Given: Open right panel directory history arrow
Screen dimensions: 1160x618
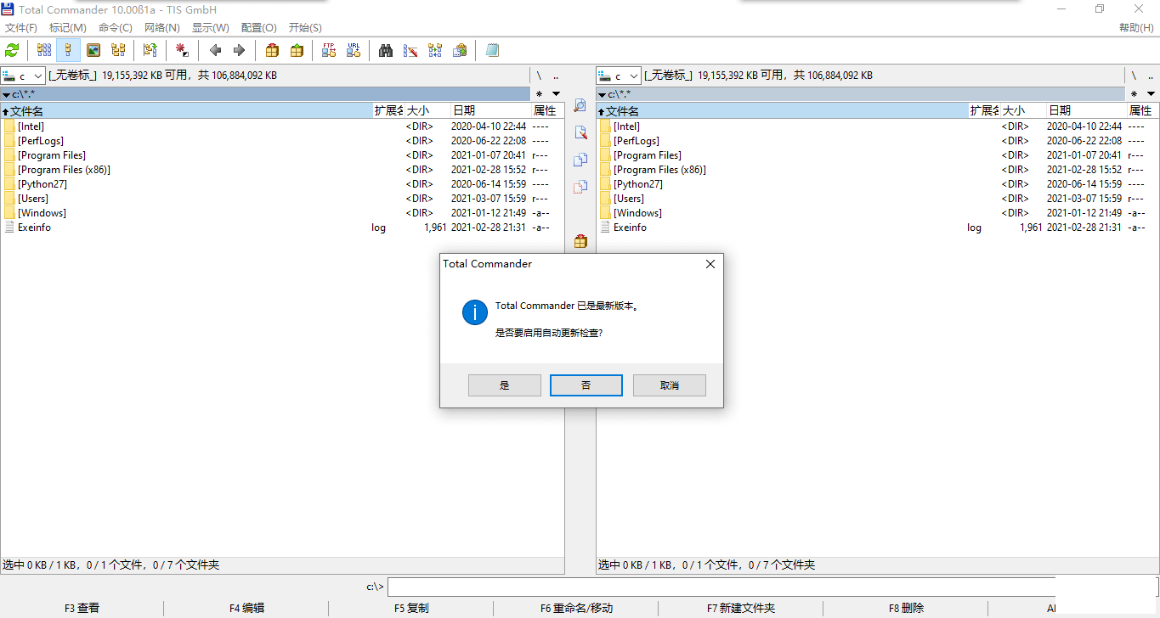Looking at the screenshot, I should pos(1152,93).
